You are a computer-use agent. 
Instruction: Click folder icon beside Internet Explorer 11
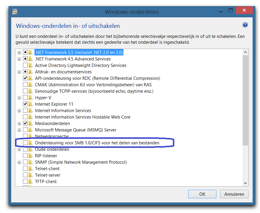(x=30, y=104)
